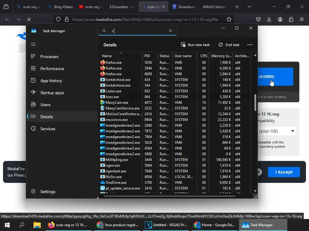Bookmark this page with the star icon
The width and height of the screenshot is (309, 231).
229,20
